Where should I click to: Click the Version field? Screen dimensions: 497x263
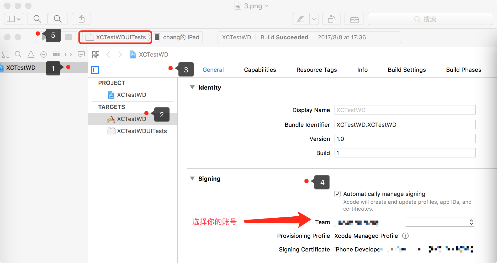point(405,139)
